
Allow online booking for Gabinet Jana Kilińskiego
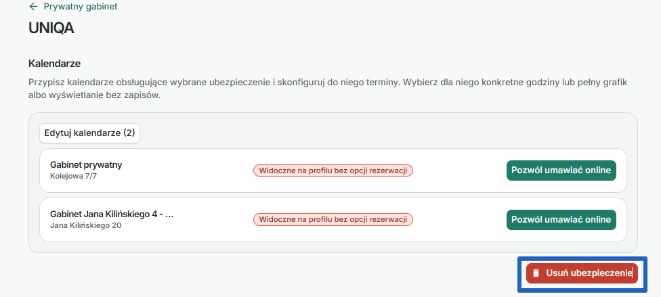[x=561, y=219]
